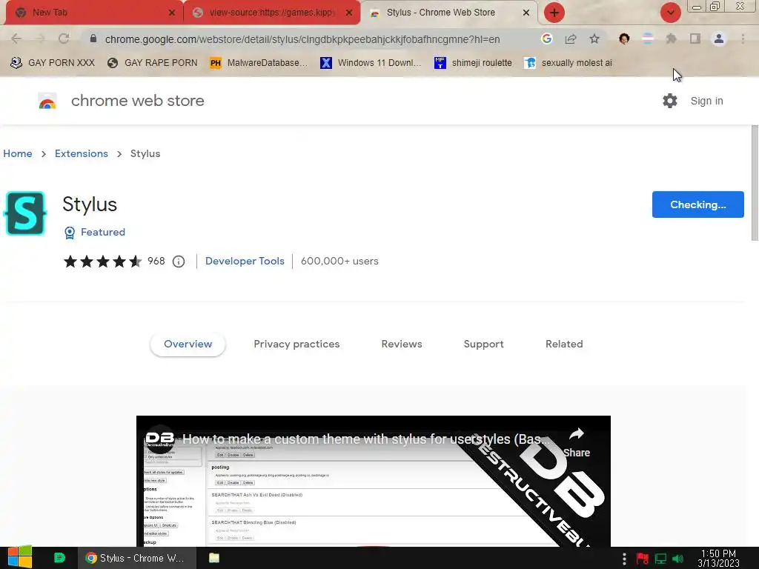Click the 600,000+ users text
Screen dimensions: 759x569
pos(339,261)
